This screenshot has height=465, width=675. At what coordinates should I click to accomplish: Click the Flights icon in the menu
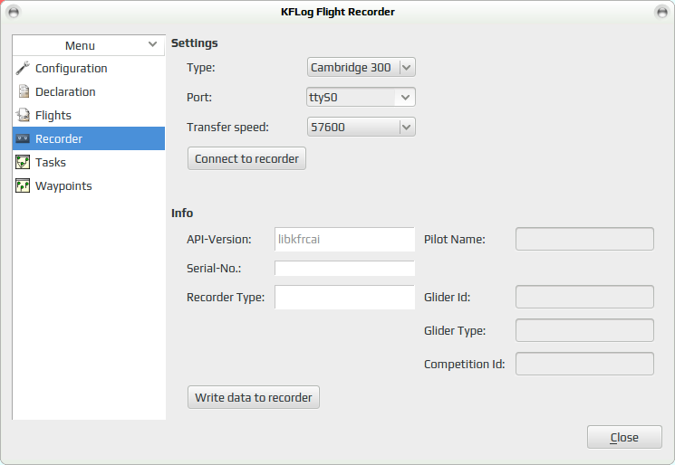[23, 115]
